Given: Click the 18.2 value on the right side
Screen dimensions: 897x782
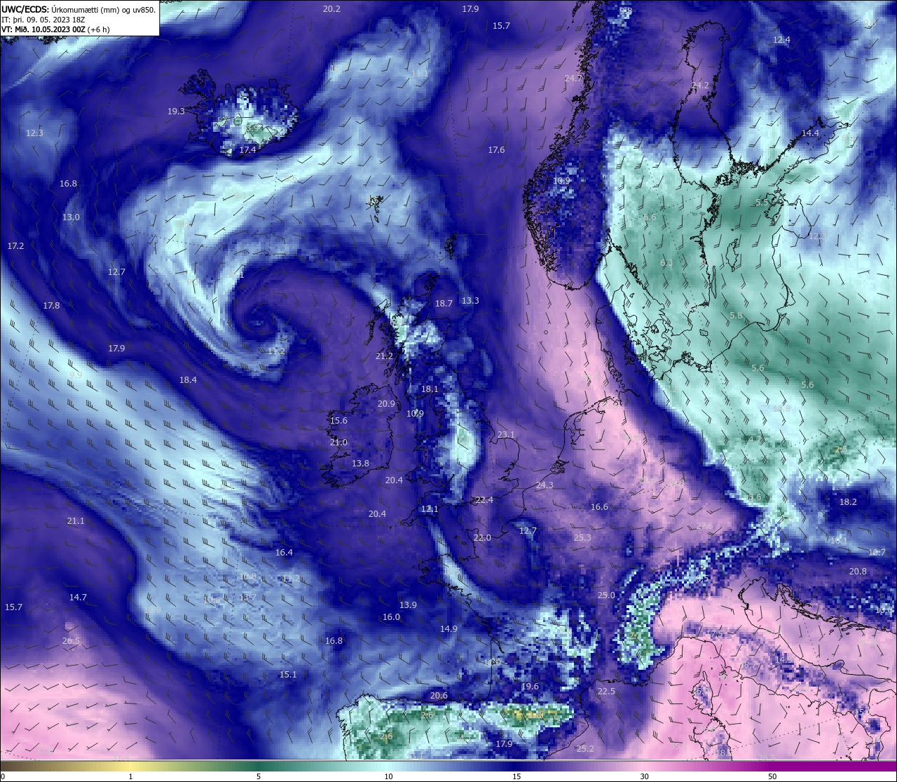Looking at the screenshot, I should tap(848, 502).
